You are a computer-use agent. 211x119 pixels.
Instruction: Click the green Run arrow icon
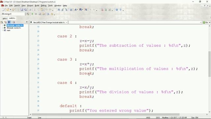[x=32, y=14]
